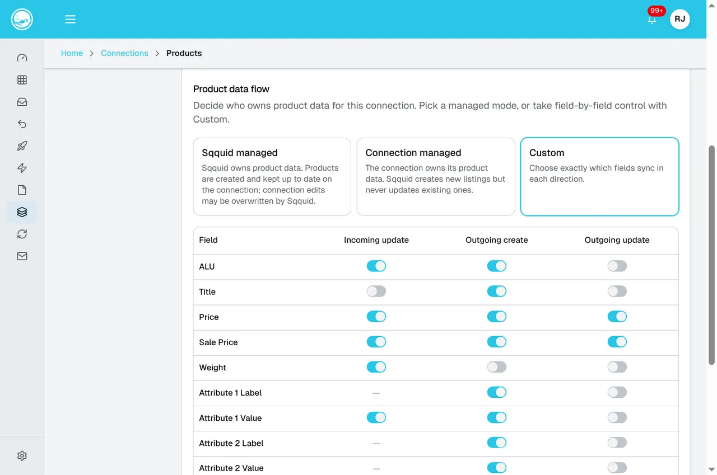Open the settings gear icon in the sidebar
The image size is (717, 475).
pyautogui.click(x=22, y=456)
